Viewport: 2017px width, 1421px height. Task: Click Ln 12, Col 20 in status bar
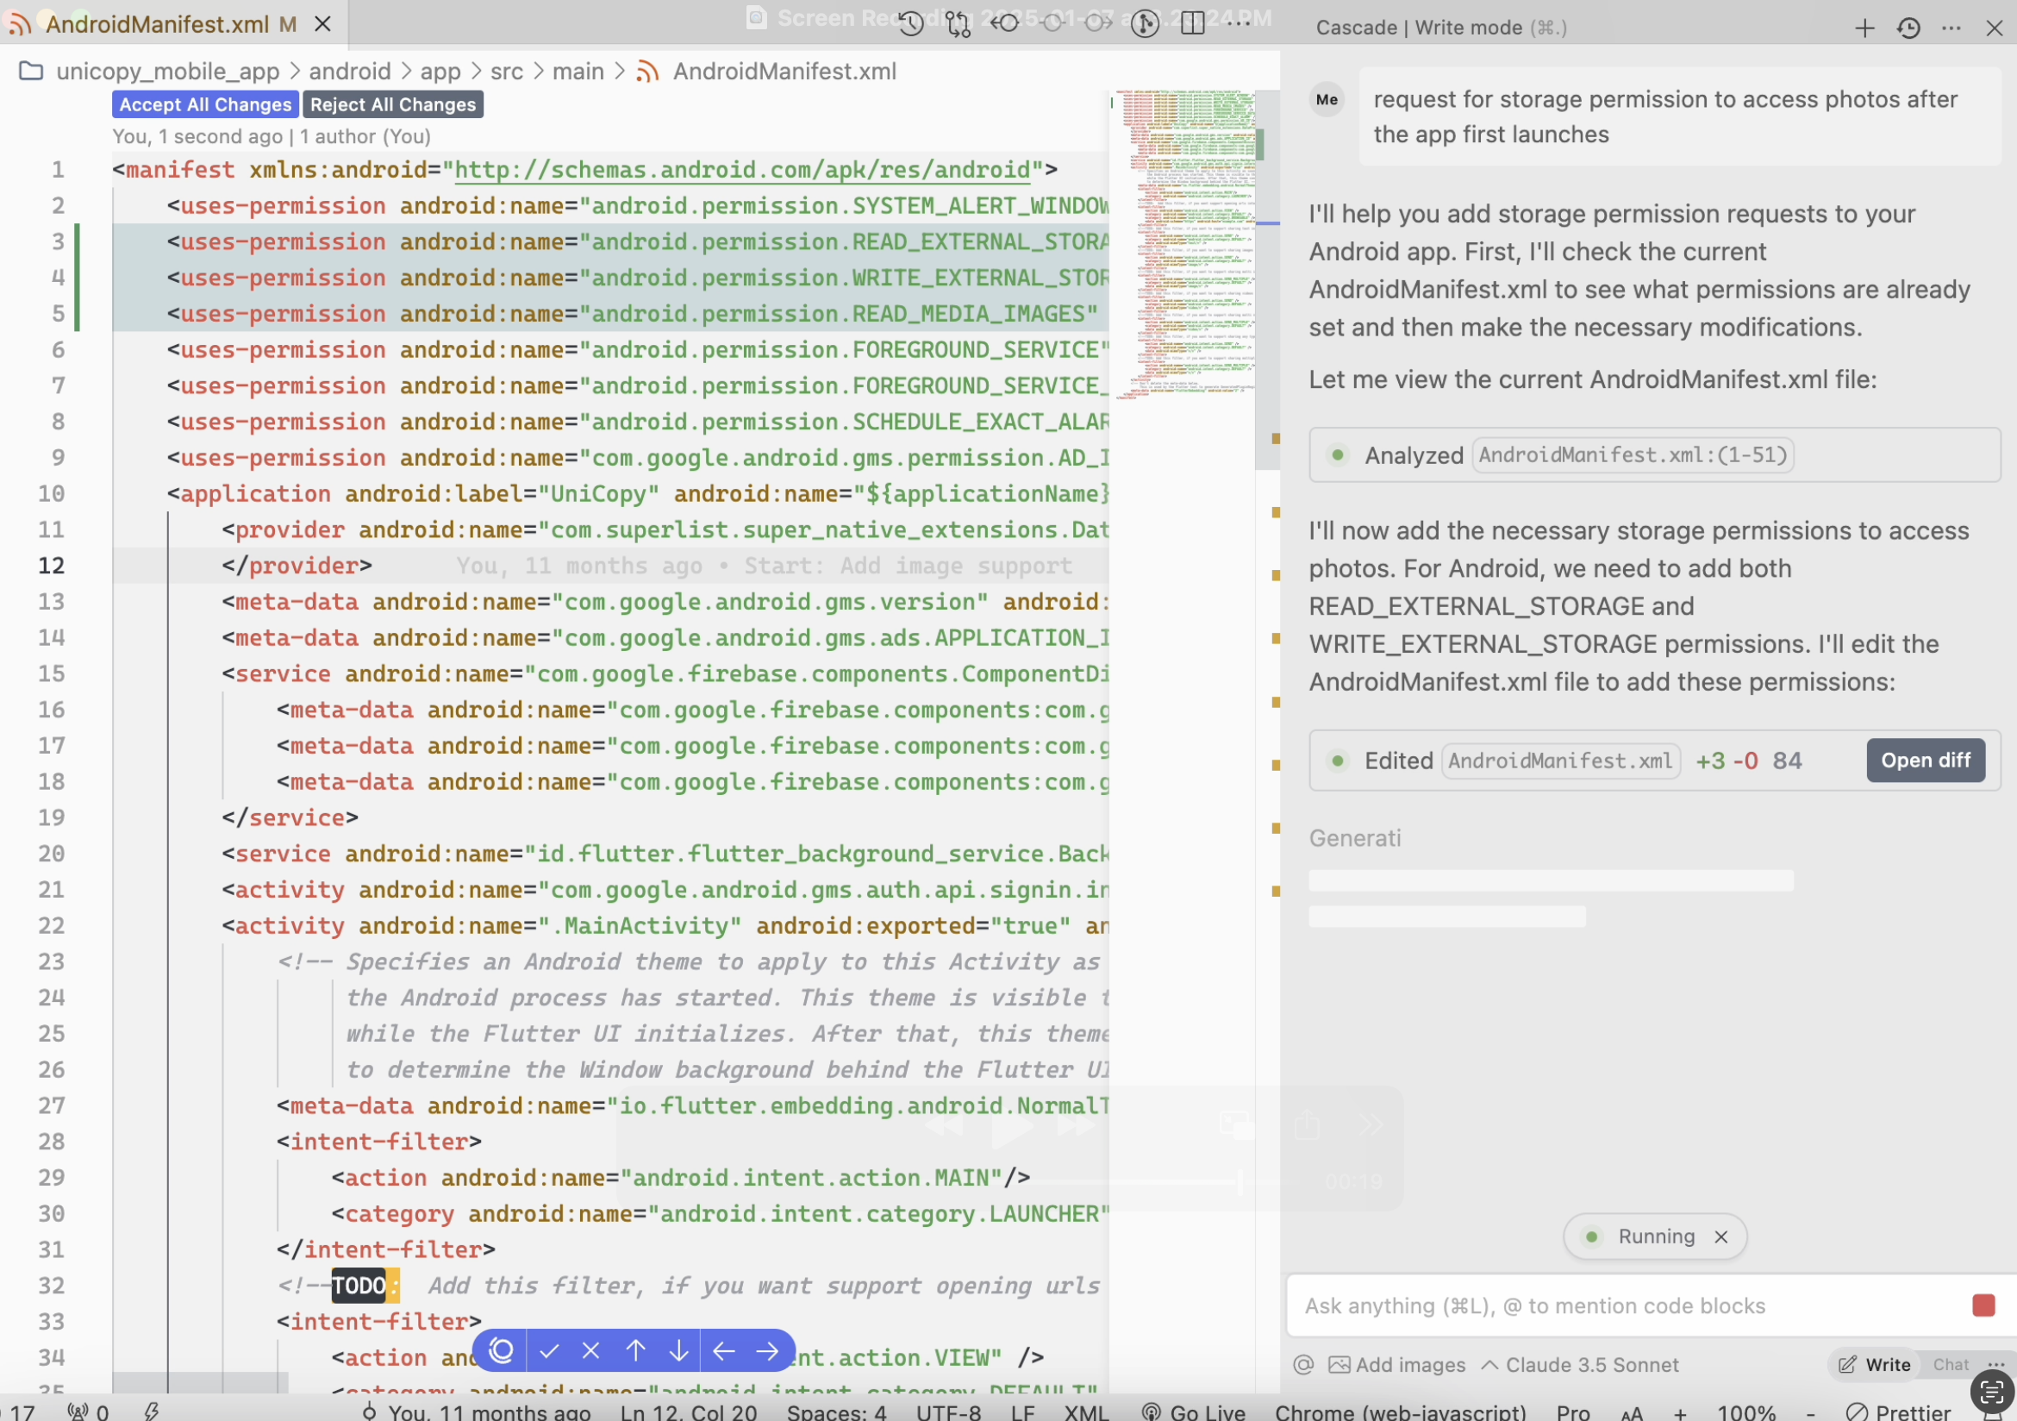pos(689,1412)
